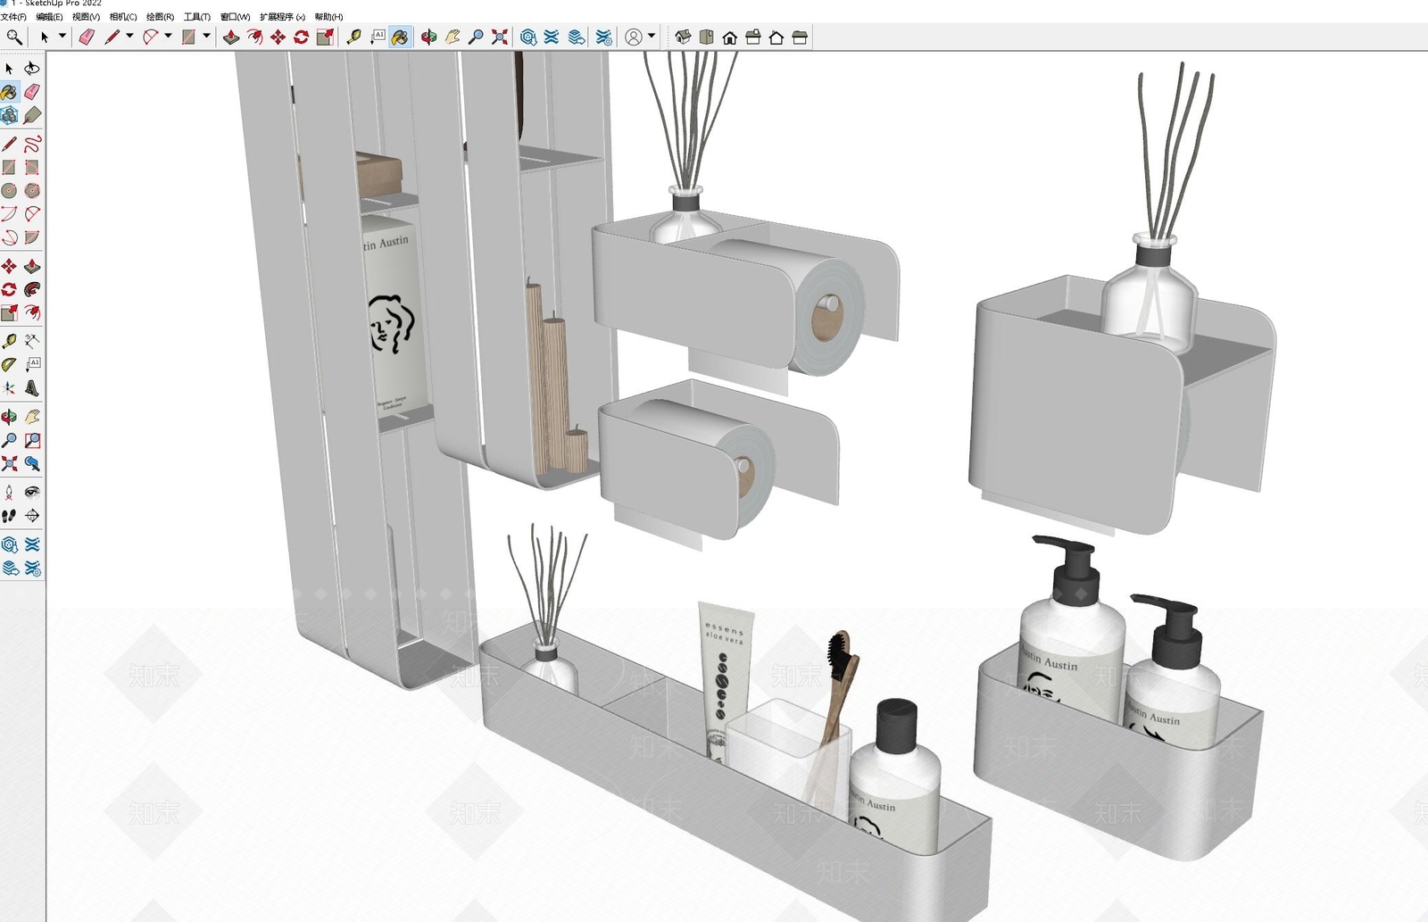Select Eraser tool in left palette
The width and height of the screenshot is (1428, 922).
click(32, 92)
